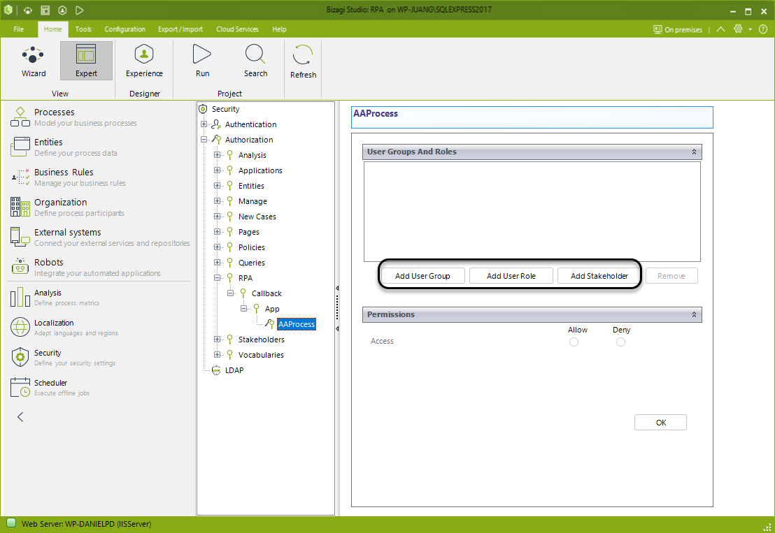Viewport: 775px width, 533px height.
Task: Refresh the project
Action: click(x=303, y=62)
